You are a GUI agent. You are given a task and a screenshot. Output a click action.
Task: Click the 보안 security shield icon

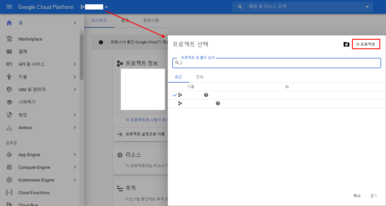pos(9,115)
